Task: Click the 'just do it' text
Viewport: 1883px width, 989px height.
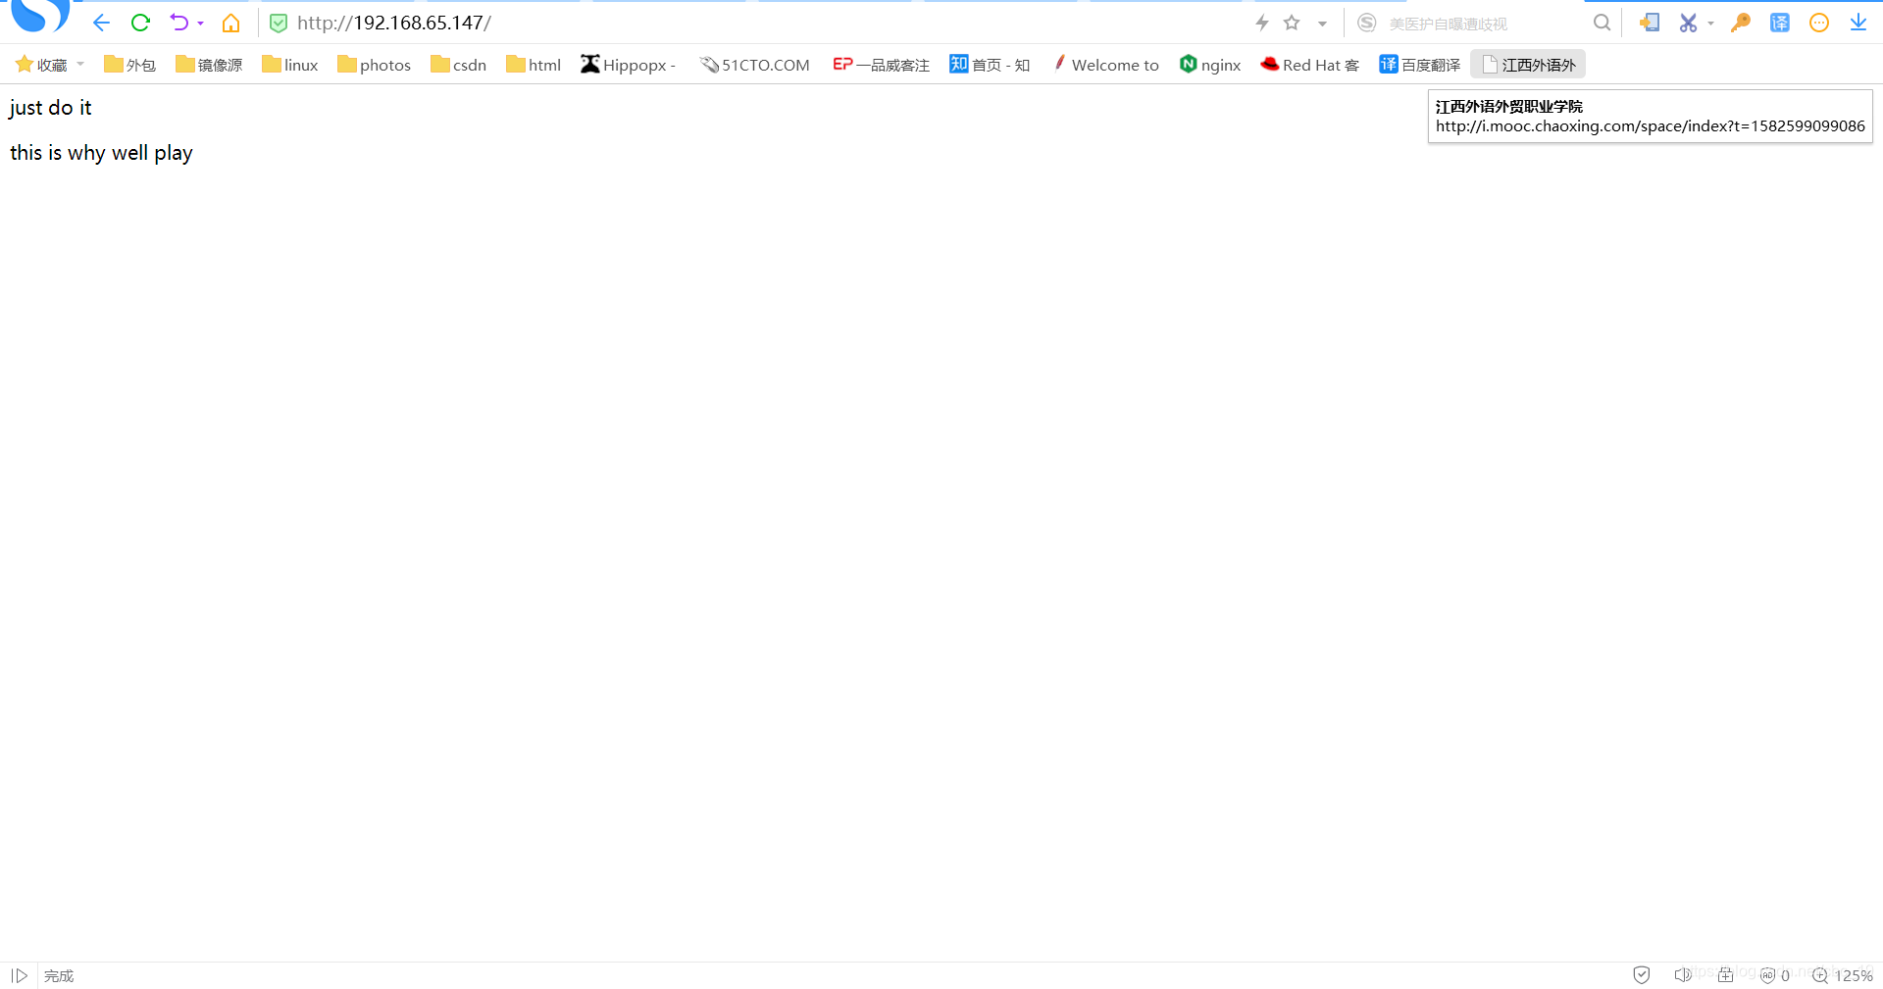Action: coord(50,108)
